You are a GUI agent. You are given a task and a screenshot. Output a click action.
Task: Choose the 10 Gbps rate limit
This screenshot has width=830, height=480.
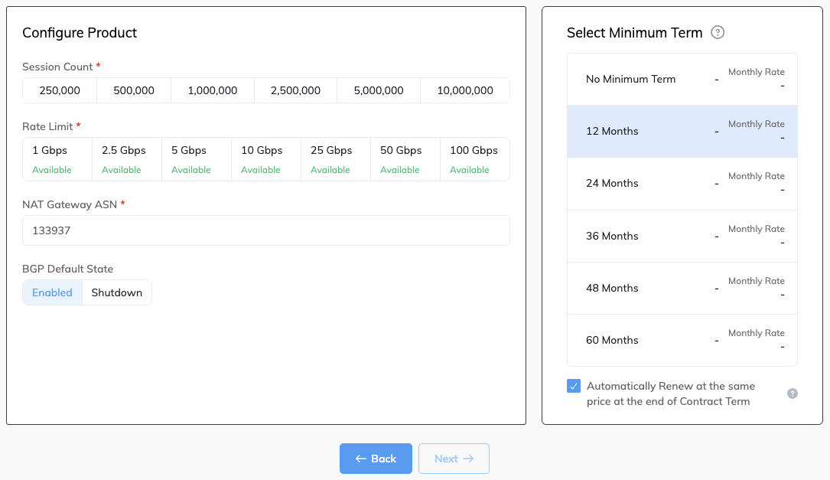click(x=266, y=159)
